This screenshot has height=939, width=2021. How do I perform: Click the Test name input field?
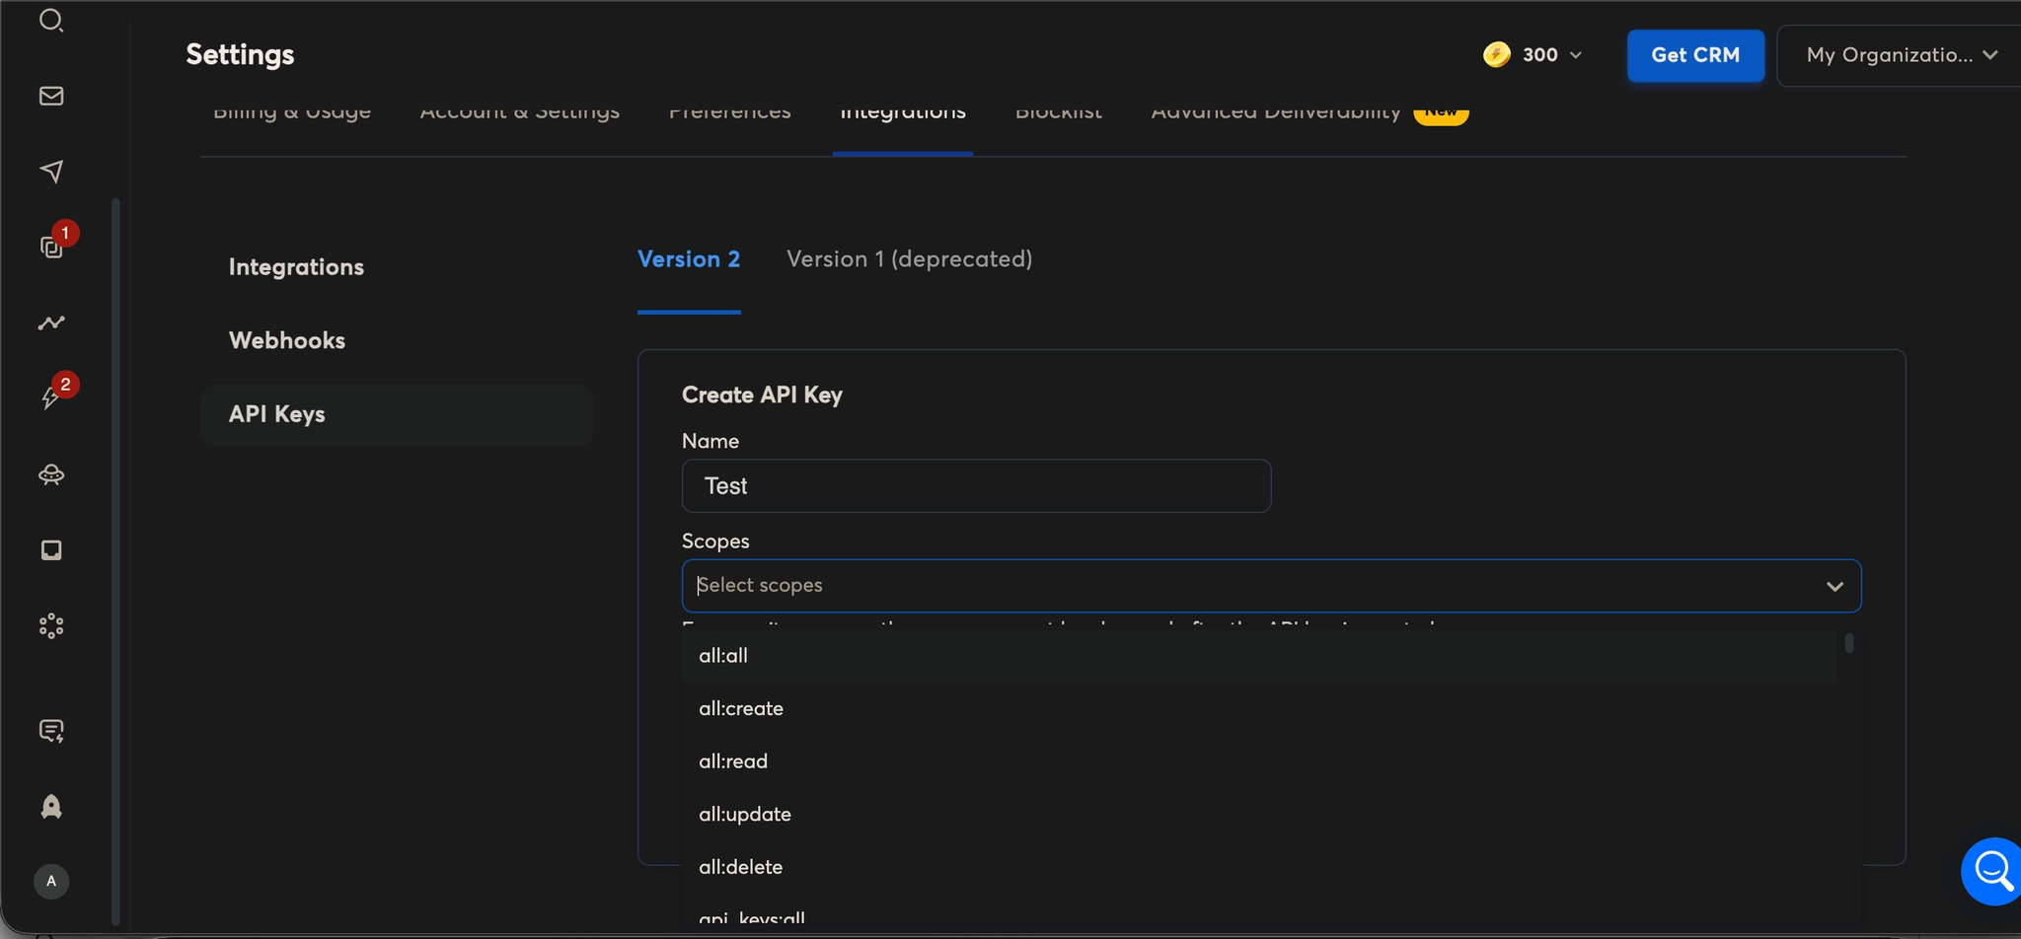point(975,485)
